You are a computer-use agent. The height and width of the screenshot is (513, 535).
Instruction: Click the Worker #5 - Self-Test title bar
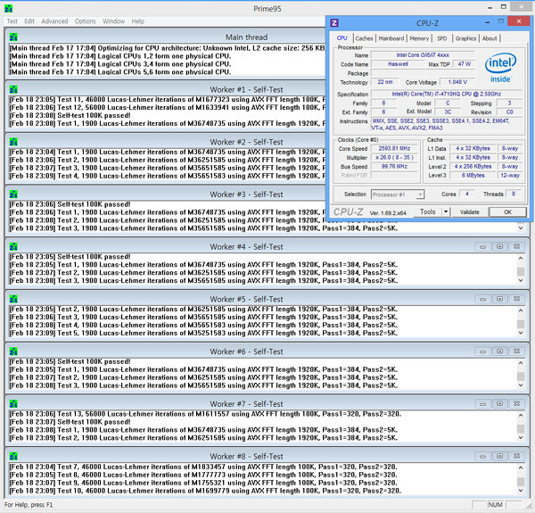click(x=246, y=300)
